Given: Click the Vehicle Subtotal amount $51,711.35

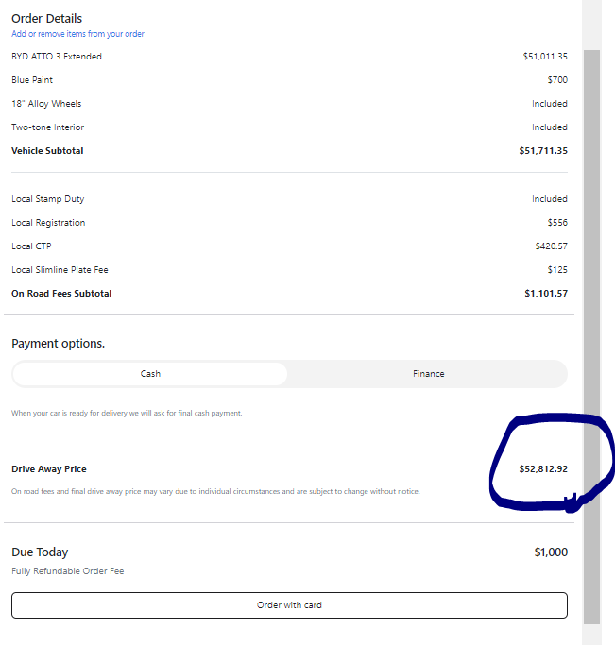Looking at the screenshot, I should (x=543, y=151).
